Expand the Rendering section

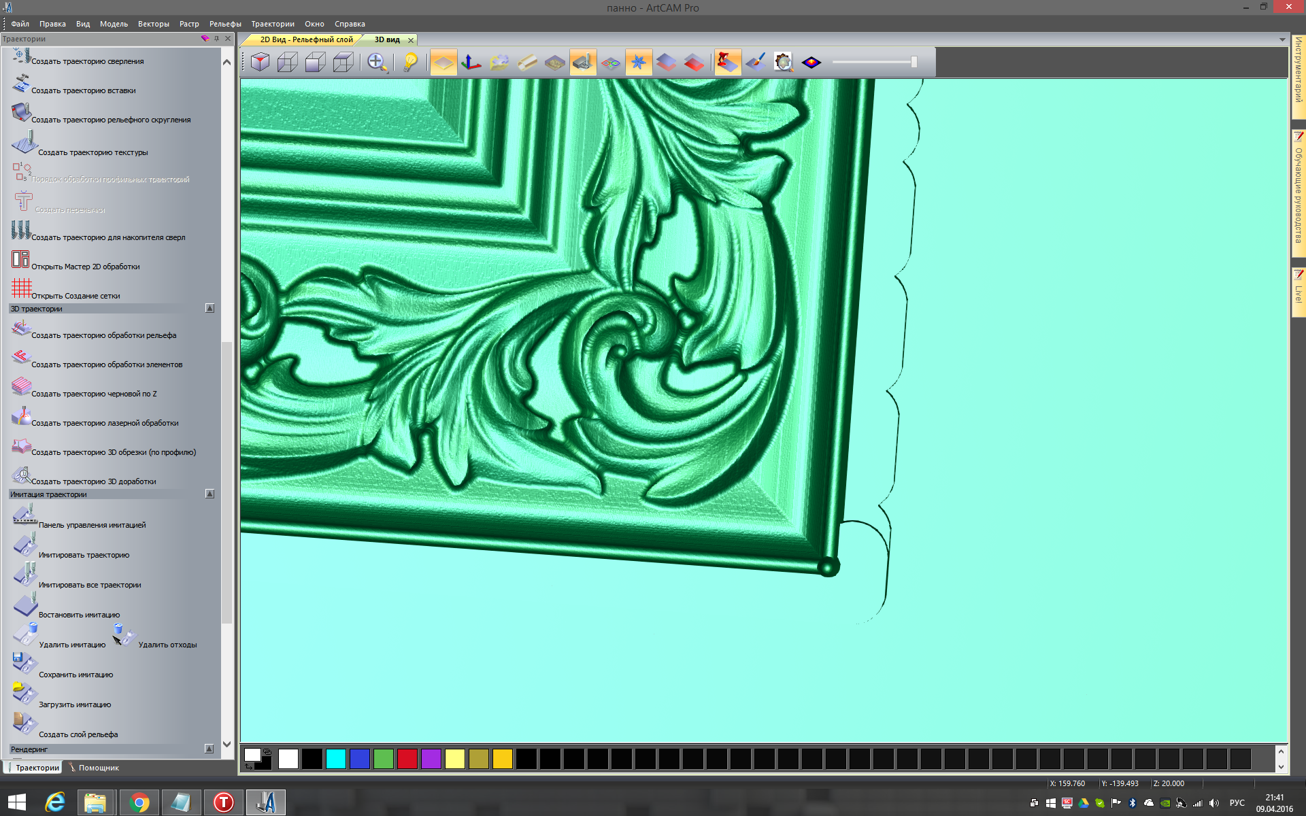(x=209, y=749)
